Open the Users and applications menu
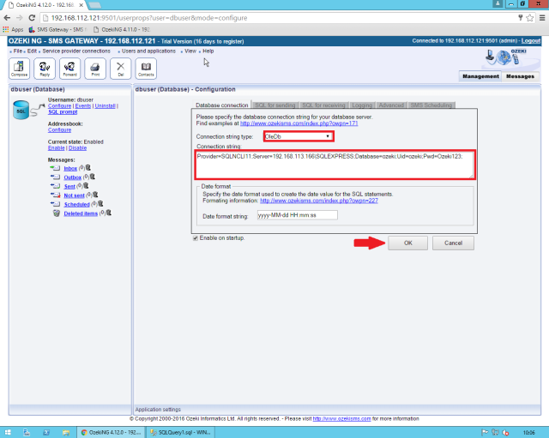This screenshot has width=549, height=438. point(148,51)
